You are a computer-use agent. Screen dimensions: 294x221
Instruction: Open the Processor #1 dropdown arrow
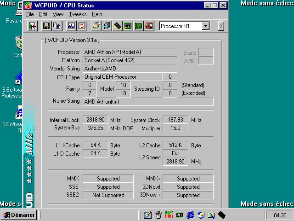click(x=206, y=26)
